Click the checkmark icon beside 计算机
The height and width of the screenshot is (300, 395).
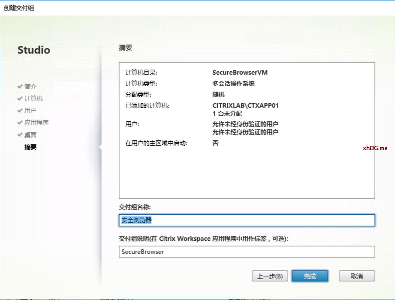coord(20,98)
